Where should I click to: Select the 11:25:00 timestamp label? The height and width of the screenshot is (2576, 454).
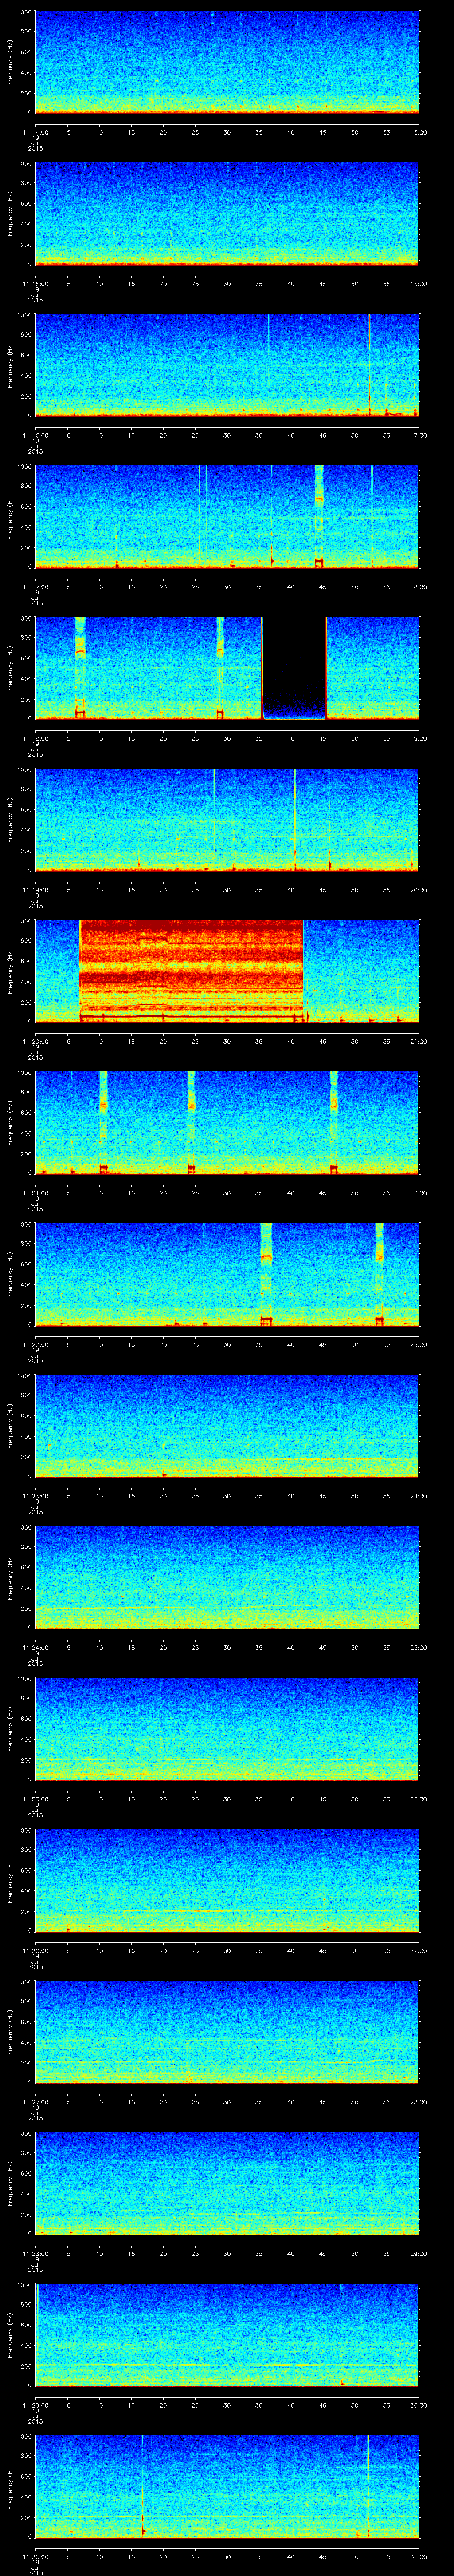35,1799
